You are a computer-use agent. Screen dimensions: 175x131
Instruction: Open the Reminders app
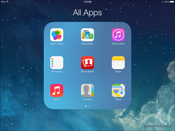[x=57, y=63]
